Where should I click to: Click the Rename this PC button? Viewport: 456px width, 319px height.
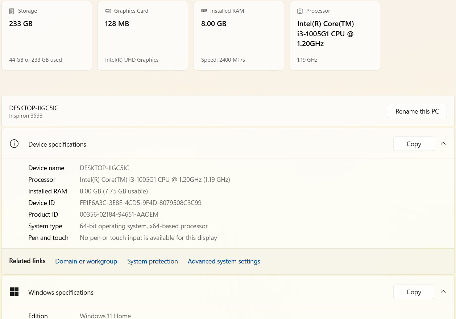point(417,111)
